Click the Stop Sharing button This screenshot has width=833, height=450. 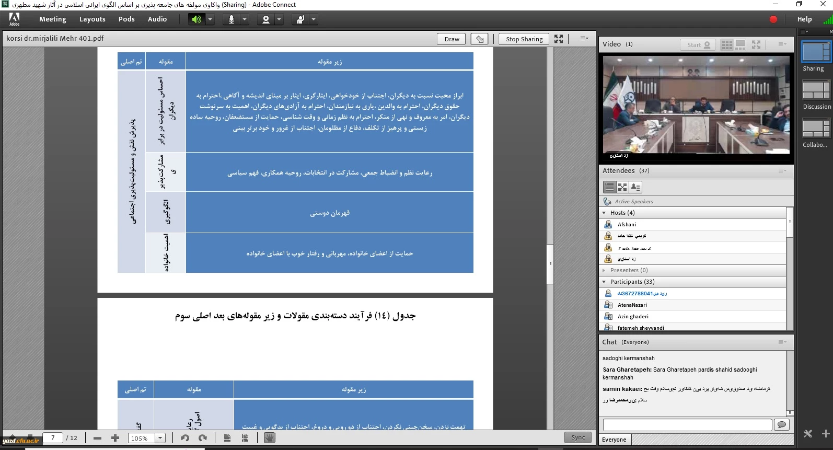pos(524,39)
